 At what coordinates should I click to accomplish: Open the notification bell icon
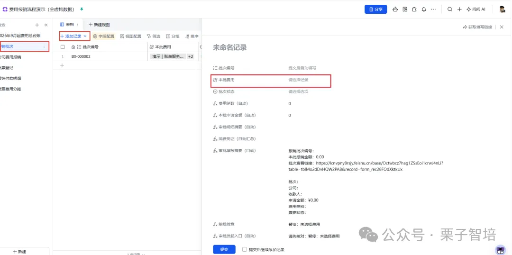424,9
